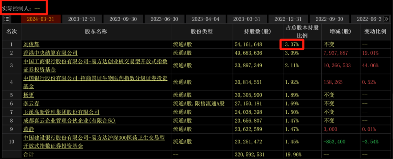Select the holding value 23,632,589

click(249, 129)
